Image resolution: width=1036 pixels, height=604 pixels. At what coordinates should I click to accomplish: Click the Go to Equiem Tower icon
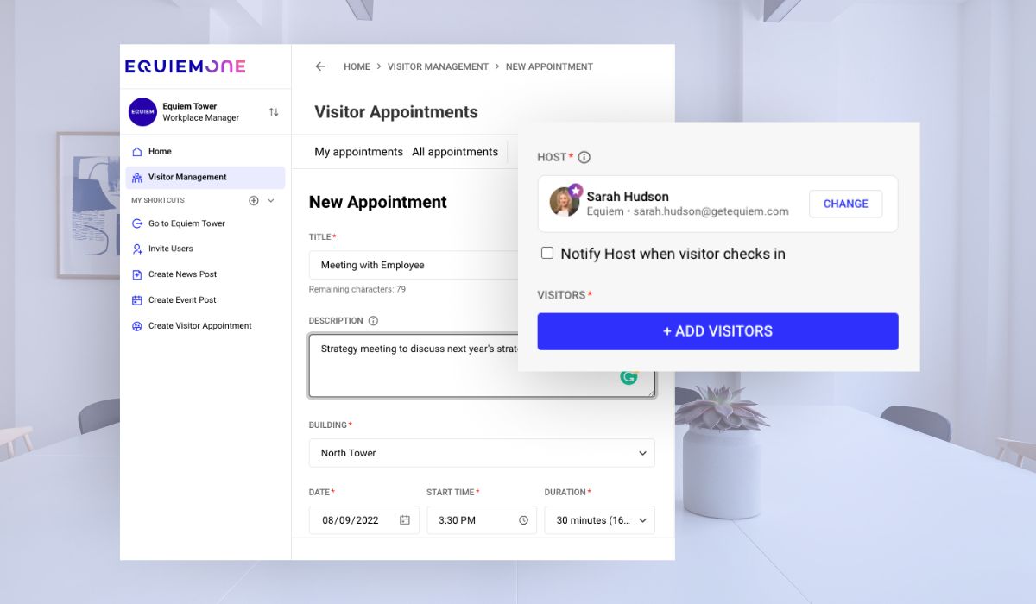pyautogui.click(x=137, y=223)
